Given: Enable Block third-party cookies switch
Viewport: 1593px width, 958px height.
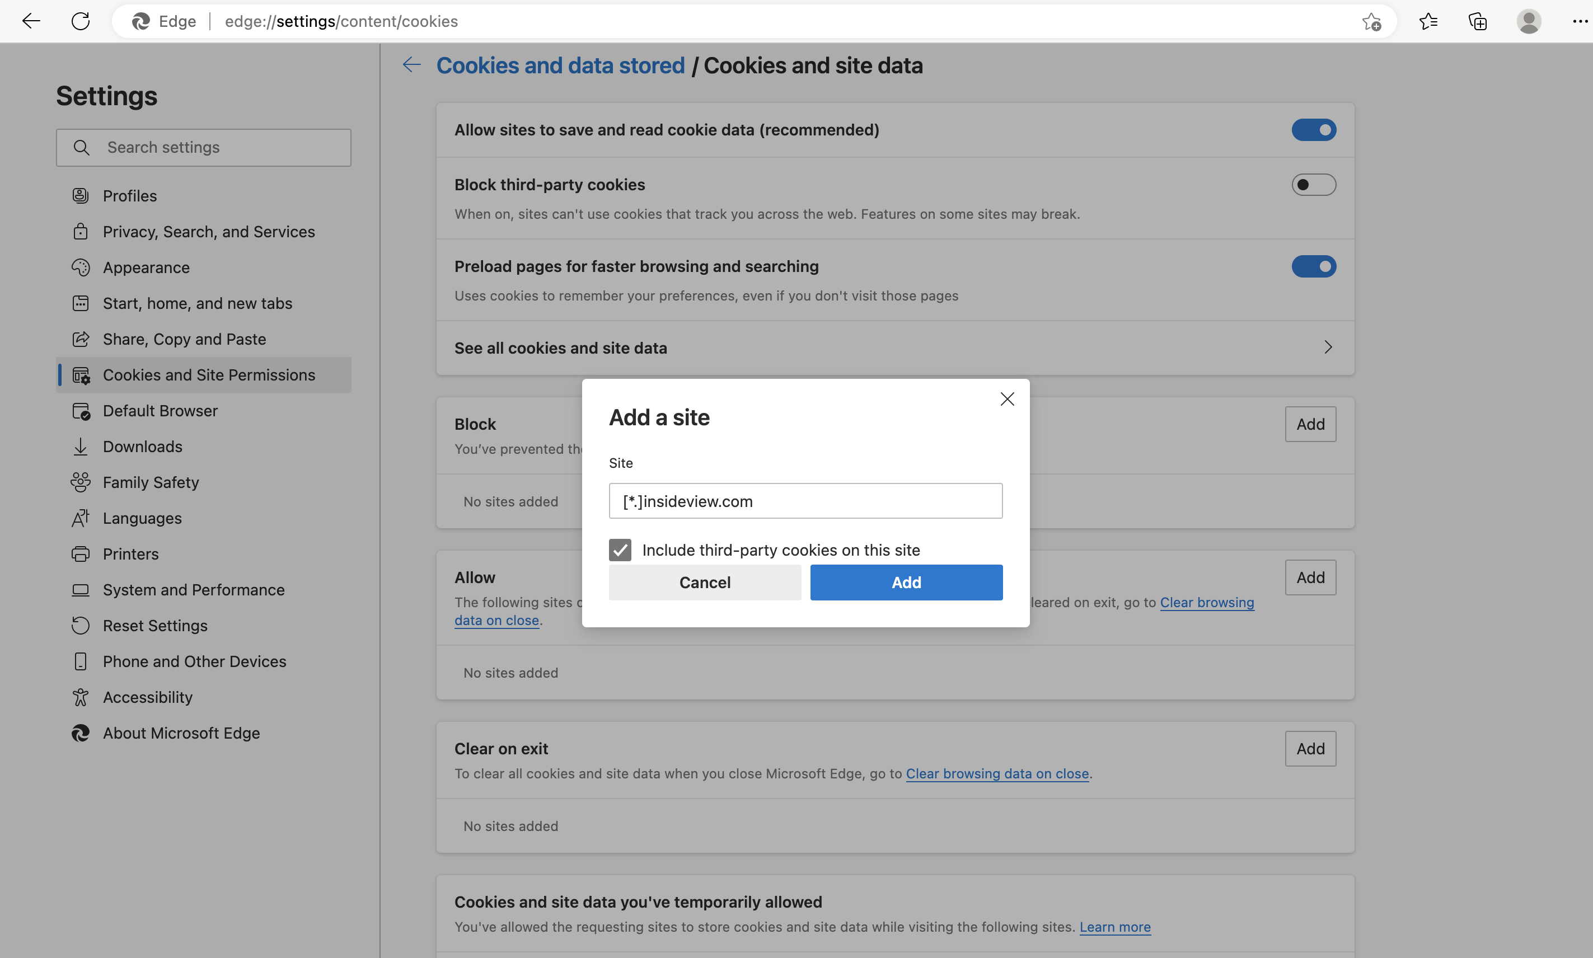Looking at the screenshot, I should (1313, 185).
